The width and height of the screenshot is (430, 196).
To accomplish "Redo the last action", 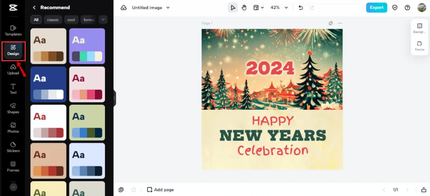I will [x=312, y=8].
